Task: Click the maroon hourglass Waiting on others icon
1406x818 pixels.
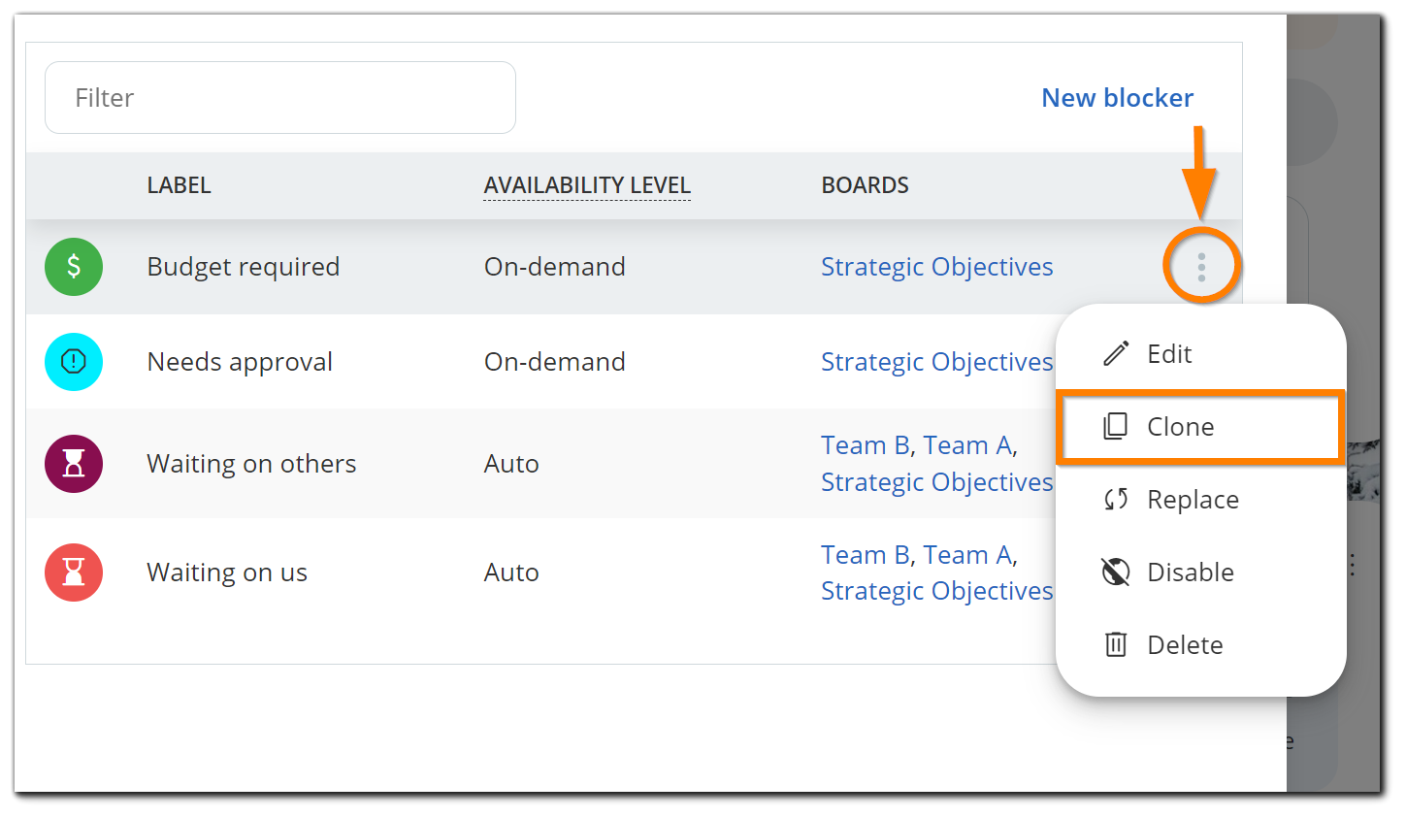Action: (74, 464)
